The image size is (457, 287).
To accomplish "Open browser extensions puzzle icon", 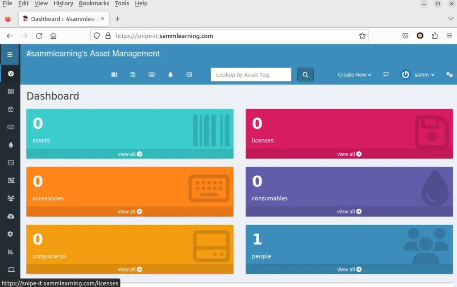I will 435,36.
